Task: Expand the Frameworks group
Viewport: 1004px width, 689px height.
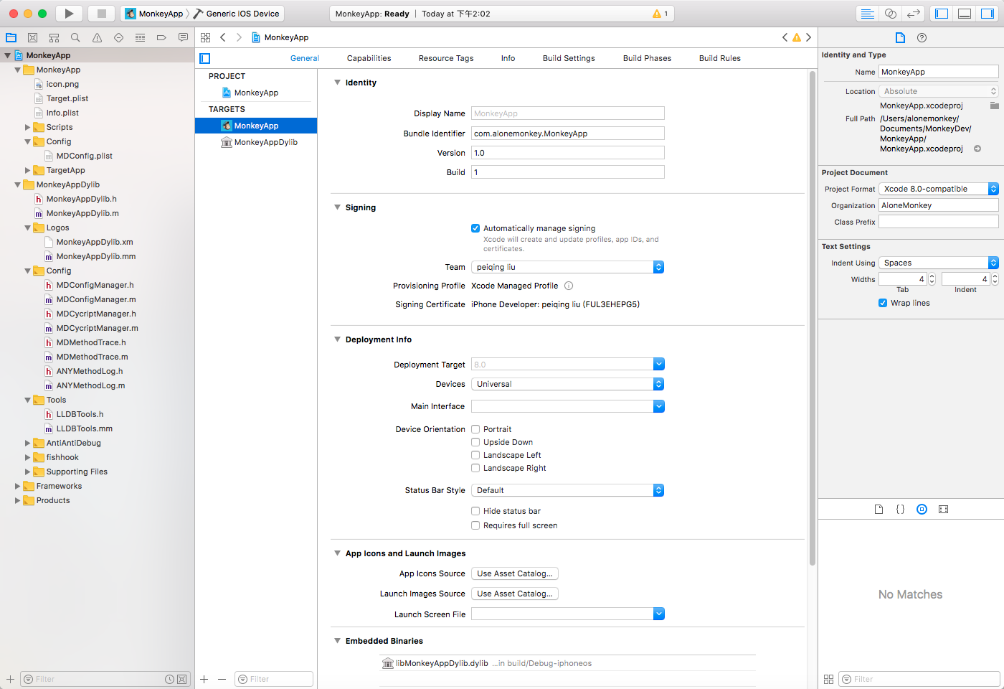Action: pyautogui.click(x=17, y=486)
